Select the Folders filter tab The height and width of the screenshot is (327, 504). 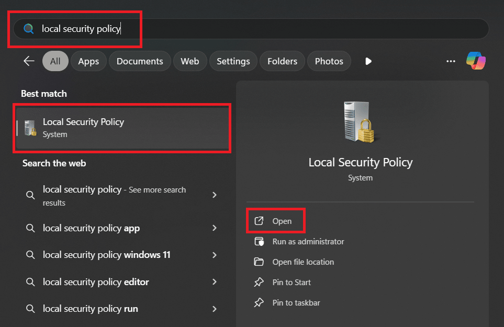[282, 61]
